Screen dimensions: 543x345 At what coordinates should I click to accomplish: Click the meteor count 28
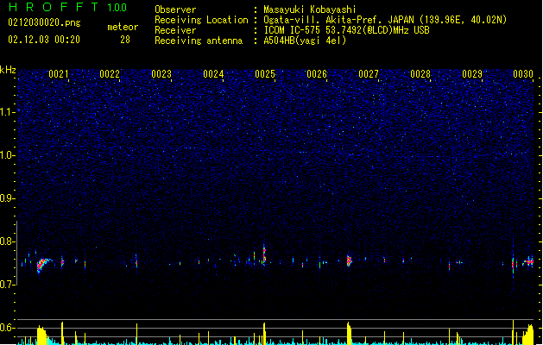click(125, 40)
